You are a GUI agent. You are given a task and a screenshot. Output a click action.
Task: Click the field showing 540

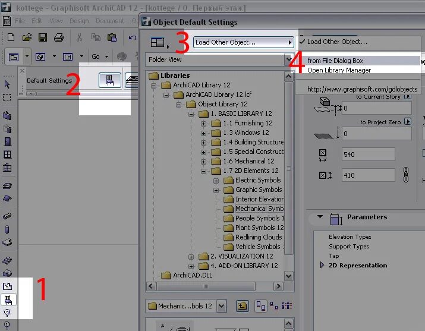(x=368, y=155)
